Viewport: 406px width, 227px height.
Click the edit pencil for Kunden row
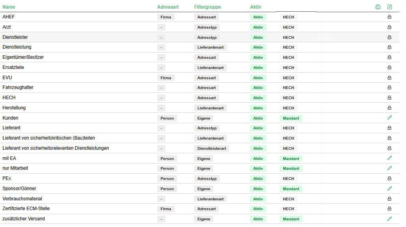[390, 118]
